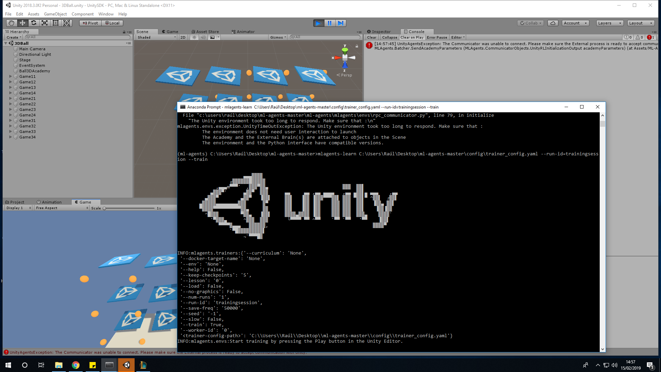Screen dimensions: 661x372
Task: Select the Rect transform tool
Action: pos(55,23)
